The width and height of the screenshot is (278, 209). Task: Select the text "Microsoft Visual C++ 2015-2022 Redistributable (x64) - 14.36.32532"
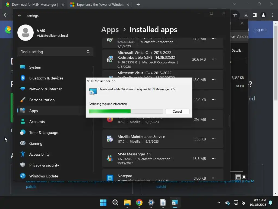click(x=146, y=55)
